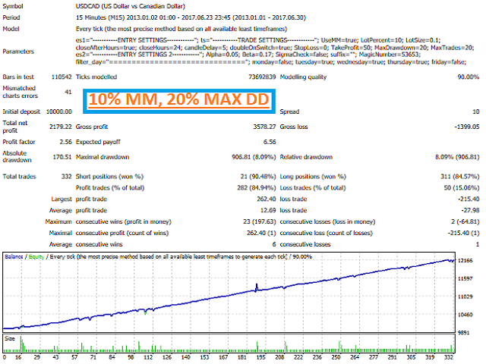Select Total net profit value '2179.22'
The width and height of the screenshot is (486, 364).
coord(61,127)
